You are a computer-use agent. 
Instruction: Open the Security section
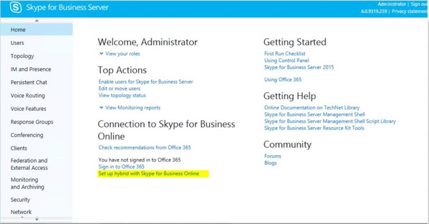click(x=20, y=200)
